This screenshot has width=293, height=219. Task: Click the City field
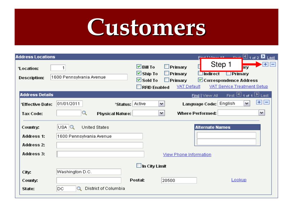click(89, 172)
